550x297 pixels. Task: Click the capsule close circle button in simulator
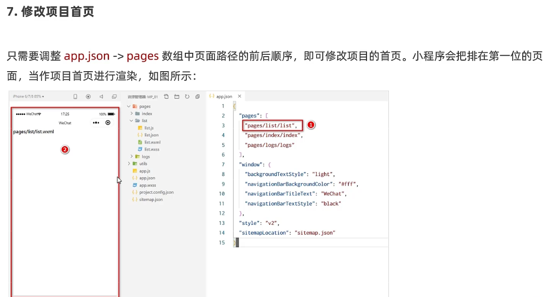coord(108,123)
